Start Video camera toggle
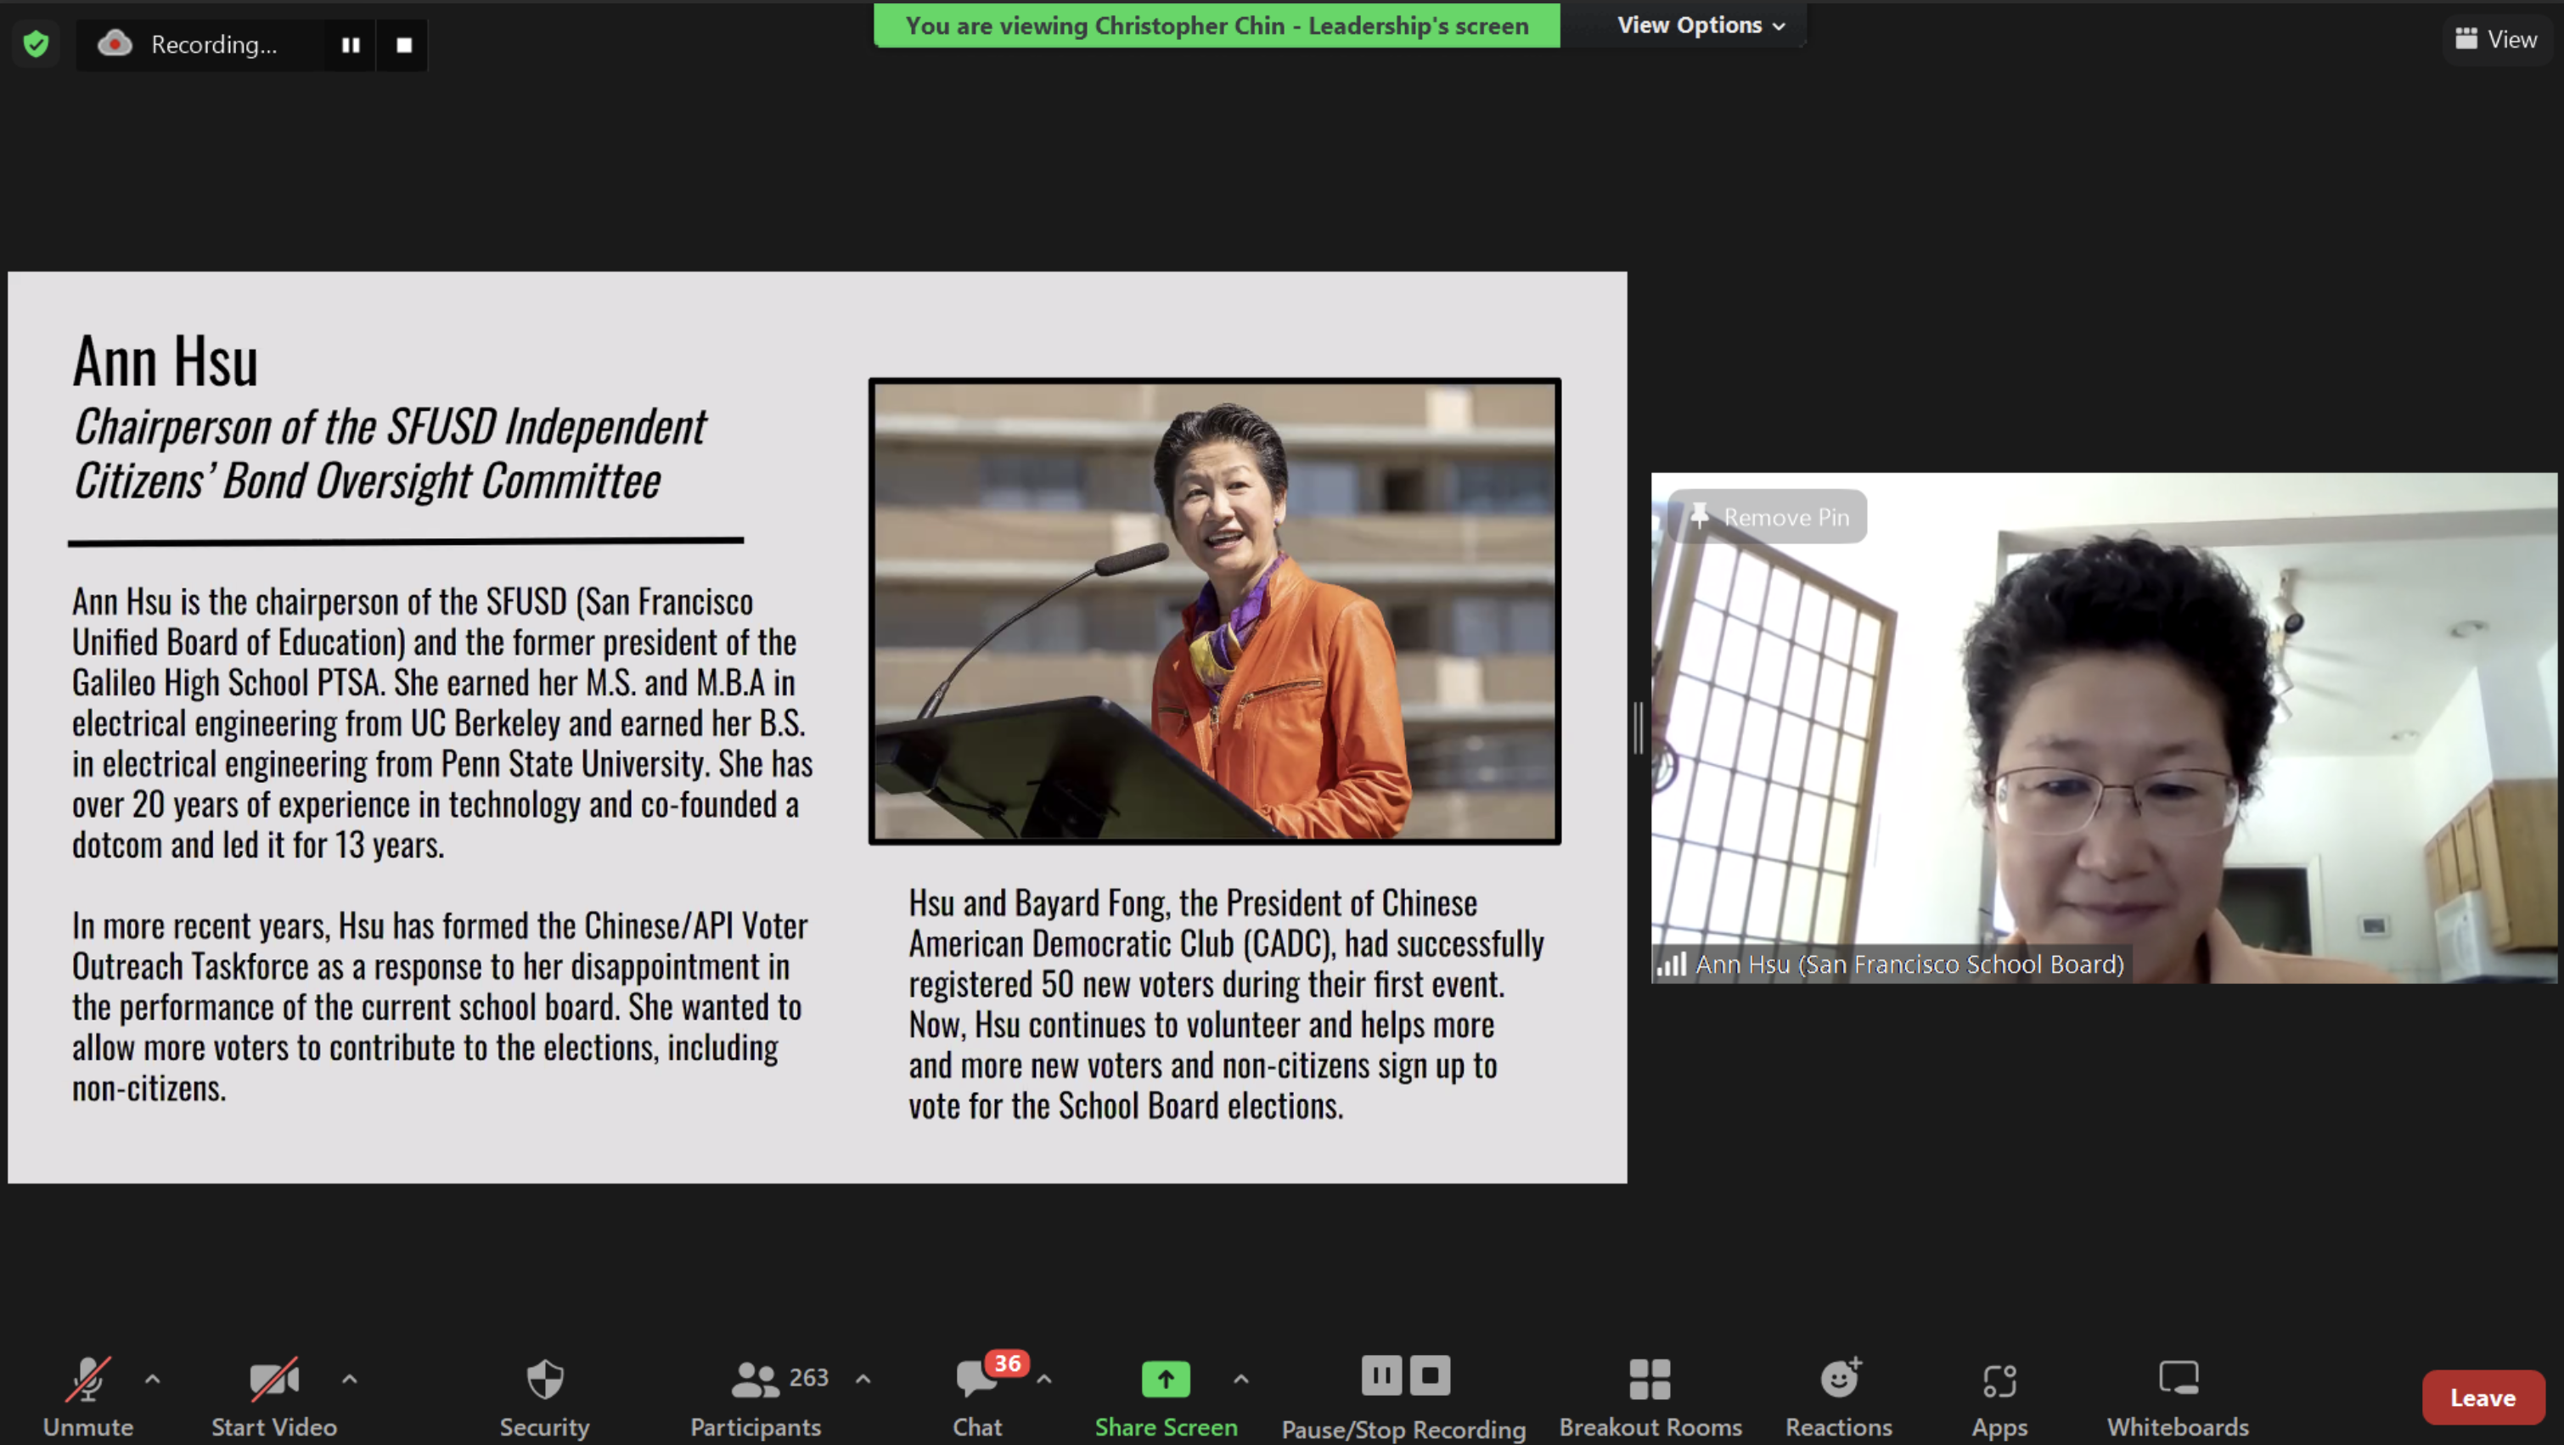Screen dimensions: 2564x1445 pos(273,1397)
